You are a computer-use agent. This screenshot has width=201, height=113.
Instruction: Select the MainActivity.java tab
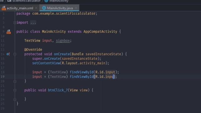(60, 8)
